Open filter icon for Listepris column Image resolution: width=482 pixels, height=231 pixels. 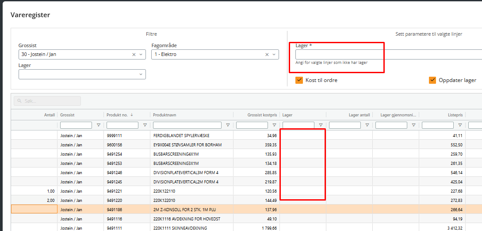point(460,125)
